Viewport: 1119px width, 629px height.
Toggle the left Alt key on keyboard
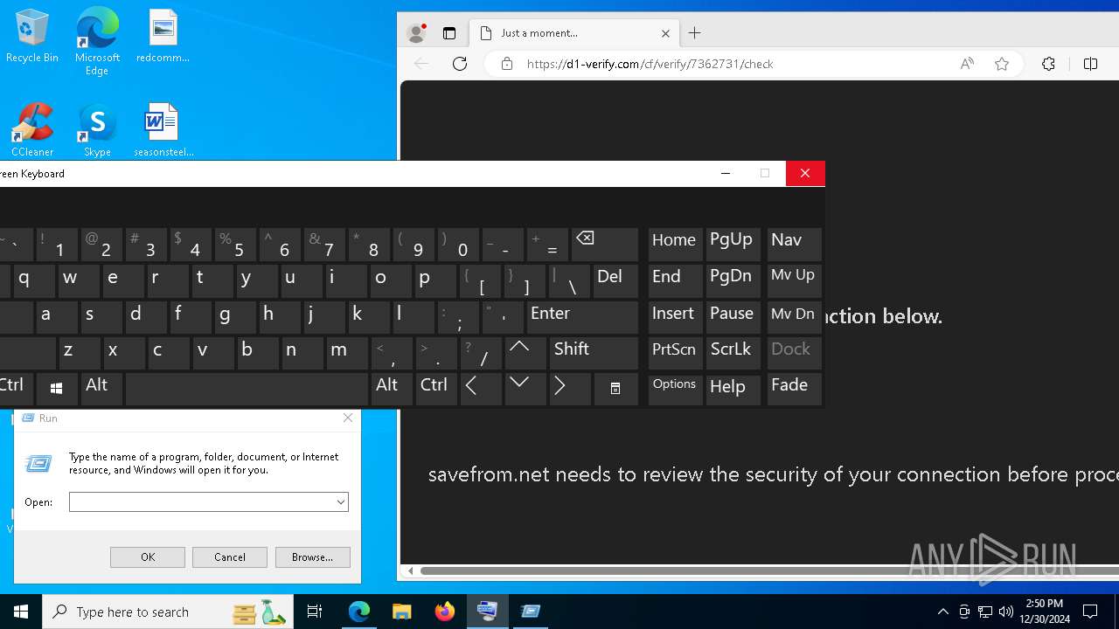pyautogui.click(x=101, y=388)
